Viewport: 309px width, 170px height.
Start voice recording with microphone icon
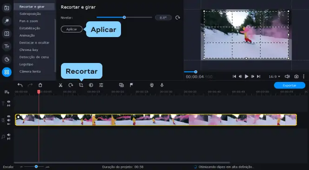[x=162, y=85]
